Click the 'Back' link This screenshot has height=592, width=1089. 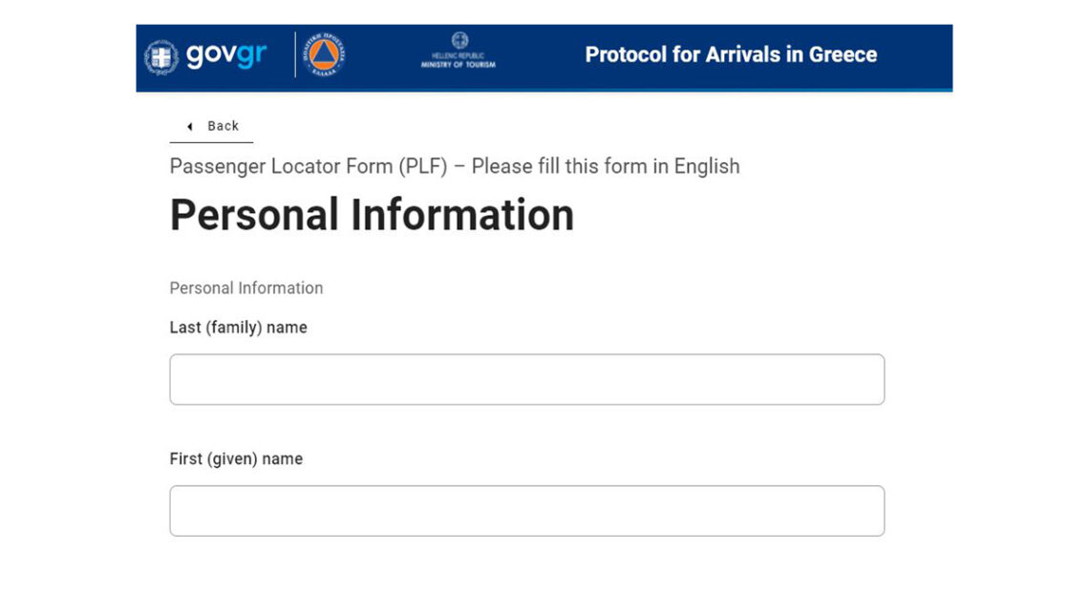click(222, 126)
